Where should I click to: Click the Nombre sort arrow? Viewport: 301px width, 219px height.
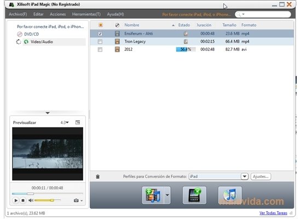click(173, 25)
